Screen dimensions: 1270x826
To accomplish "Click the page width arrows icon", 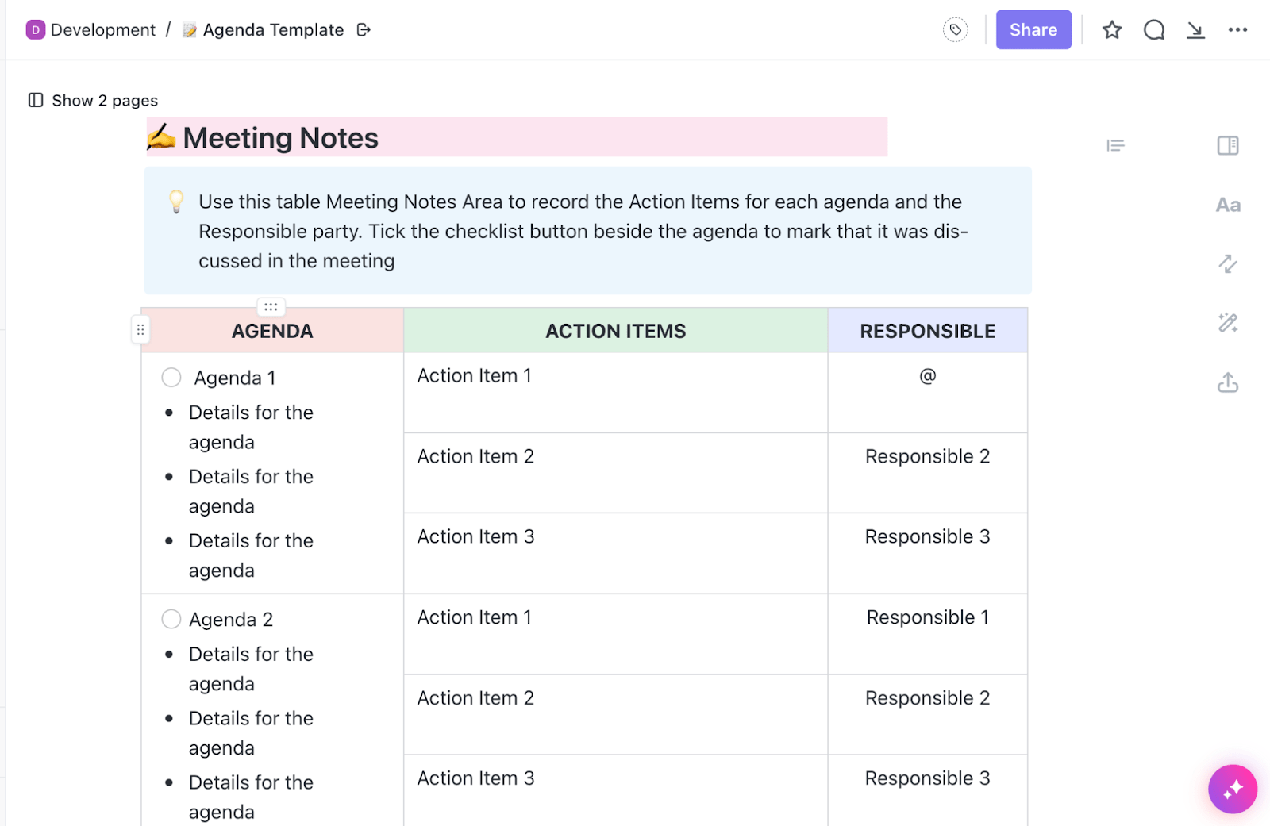I will tap(1228, 263).
